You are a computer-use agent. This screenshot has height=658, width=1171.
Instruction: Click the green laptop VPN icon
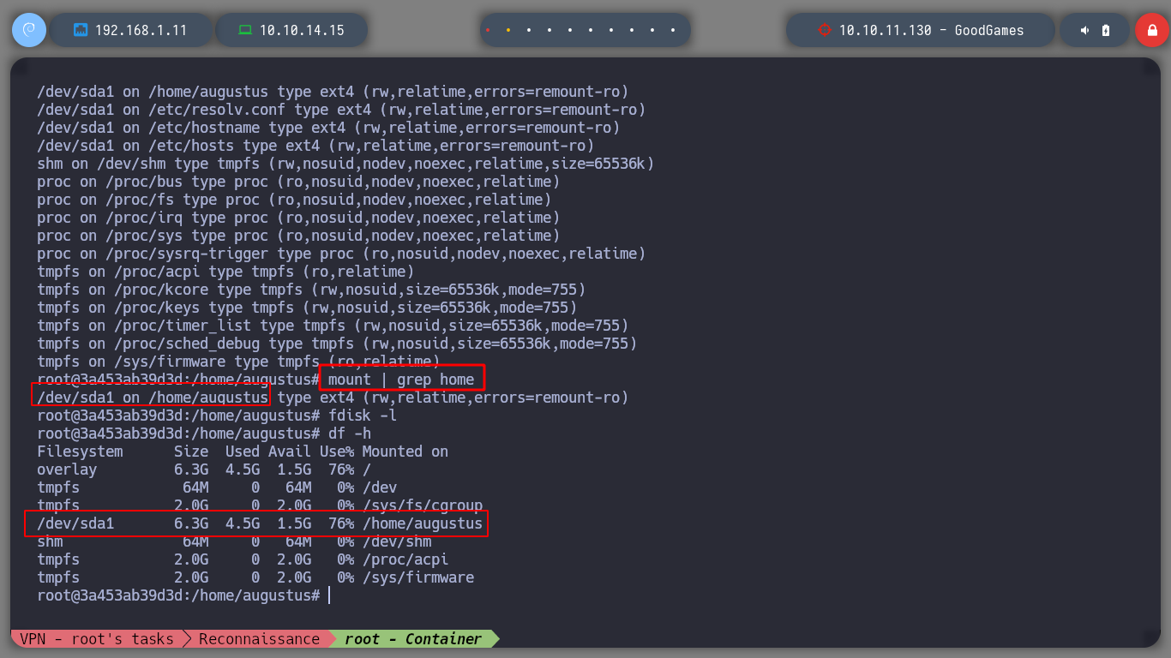click(x=245, y=30)
